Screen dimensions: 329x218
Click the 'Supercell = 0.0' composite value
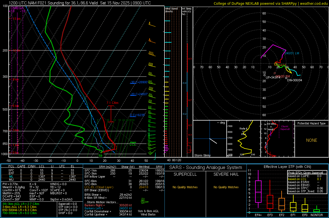point(67,204)
